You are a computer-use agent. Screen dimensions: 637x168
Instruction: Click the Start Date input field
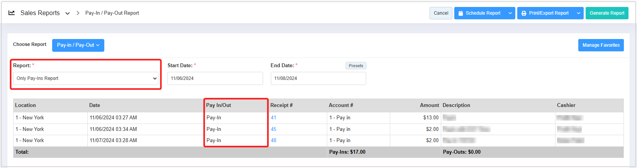click(x=215, y=78)
